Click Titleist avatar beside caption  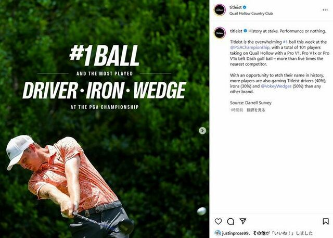tap(220, 33)
